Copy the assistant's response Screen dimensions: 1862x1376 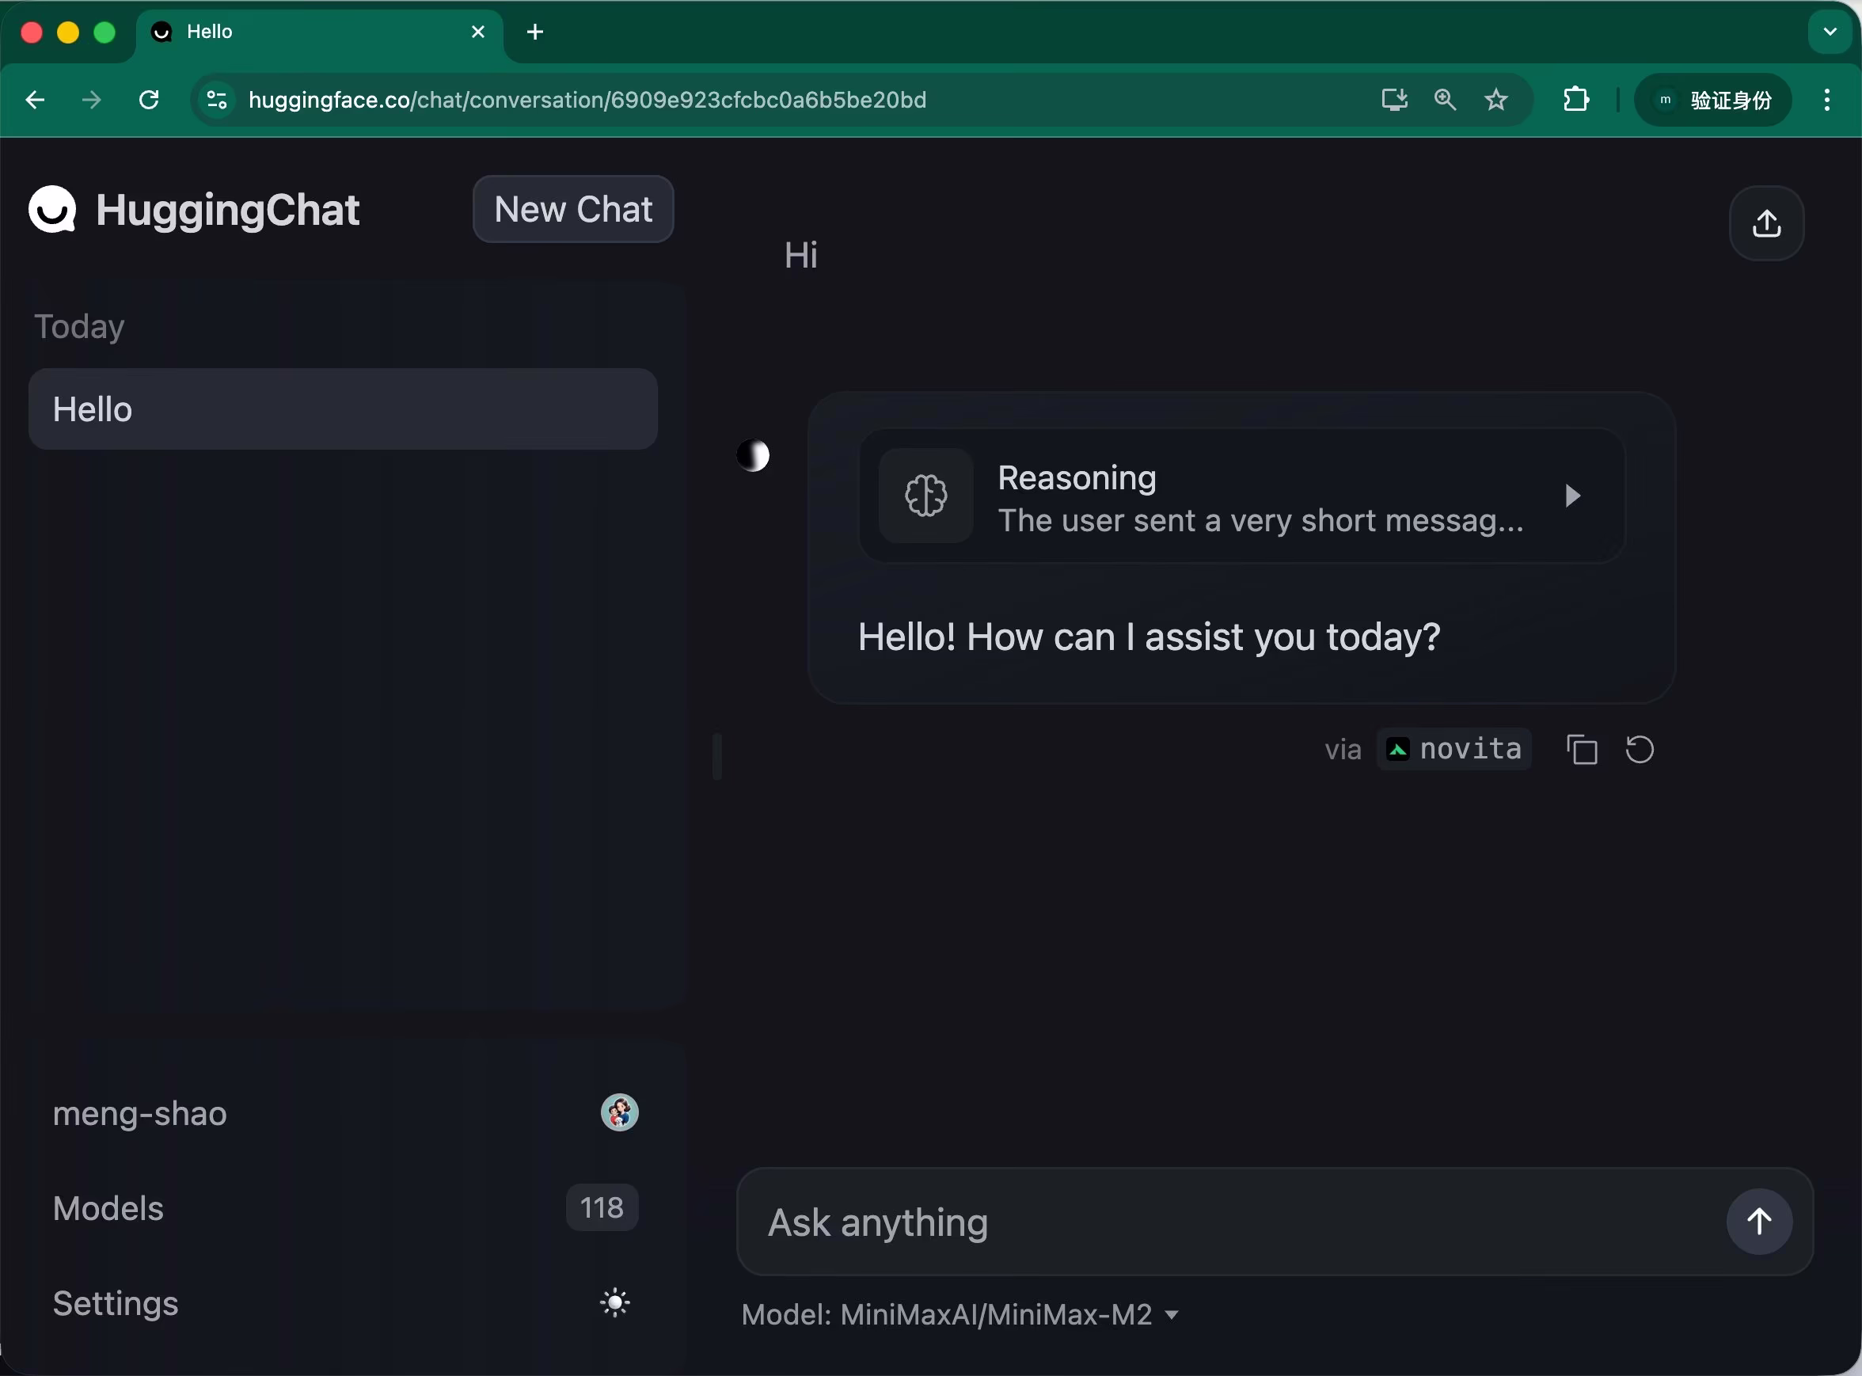(x=1582, y=749)
